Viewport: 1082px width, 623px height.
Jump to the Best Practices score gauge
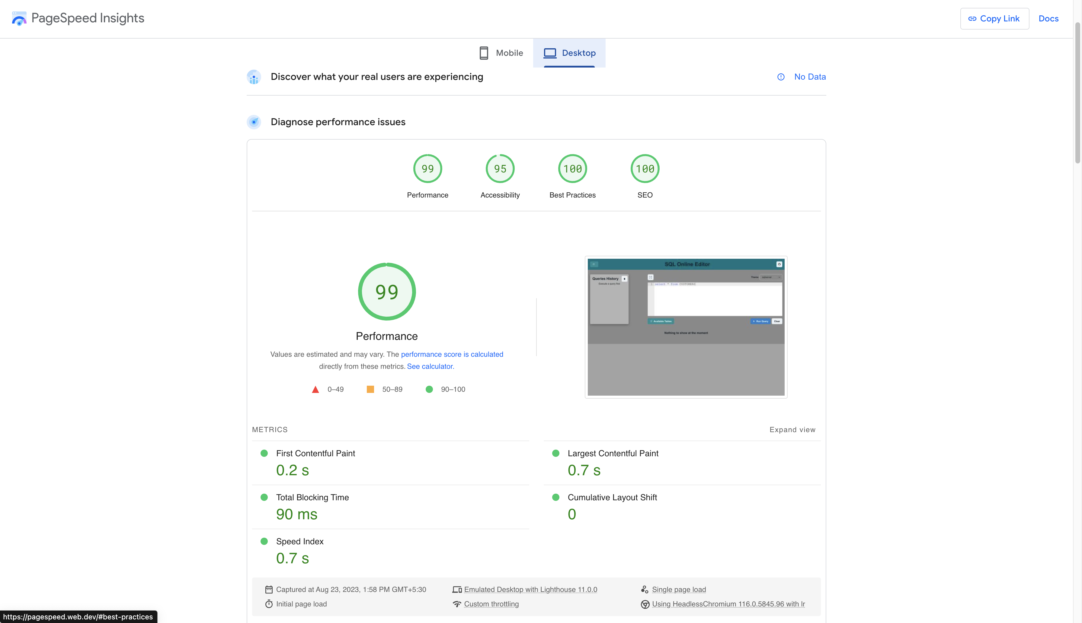[572, 169]
